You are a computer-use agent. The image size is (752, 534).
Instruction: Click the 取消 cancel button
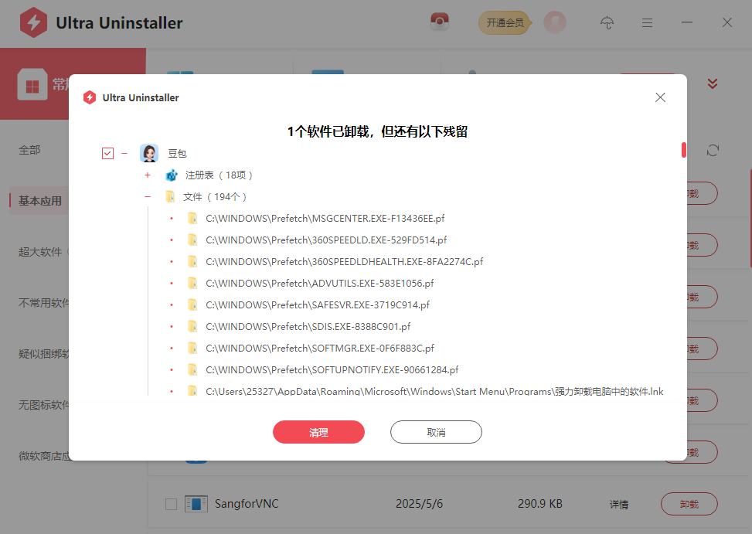[x=436, y=432]
